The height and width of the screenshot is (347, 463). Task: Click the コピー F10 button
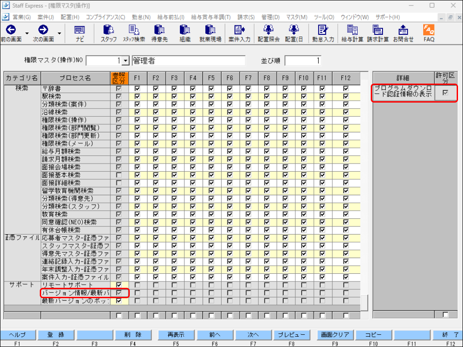tap(373, 335)
